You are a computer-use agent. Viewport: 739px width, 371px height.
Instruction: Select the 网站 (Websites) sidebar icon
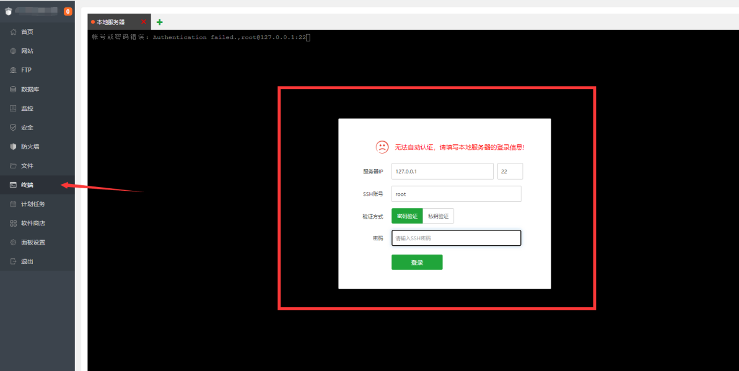25,51
